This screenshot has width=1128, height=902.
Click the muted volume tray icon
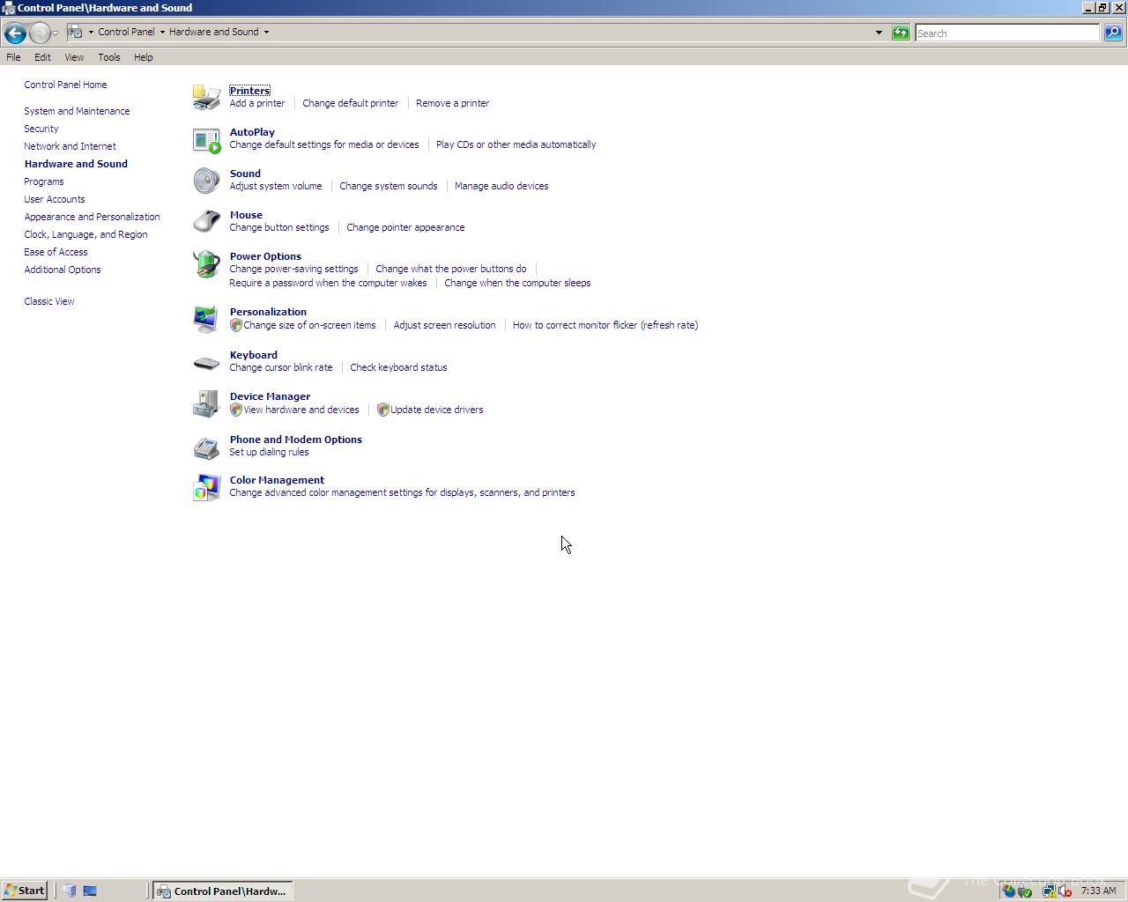pos(1065,891)
